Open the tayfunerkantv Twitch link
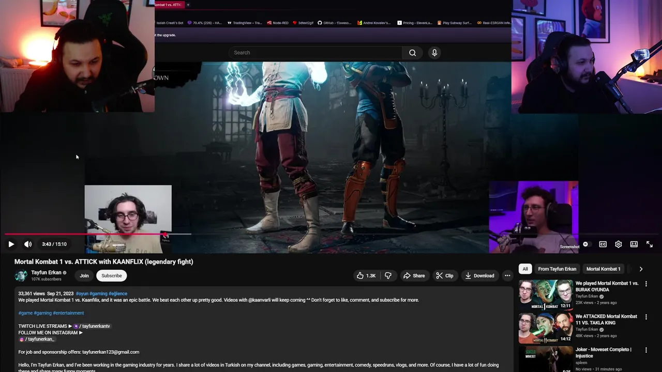 pos(92,327)
